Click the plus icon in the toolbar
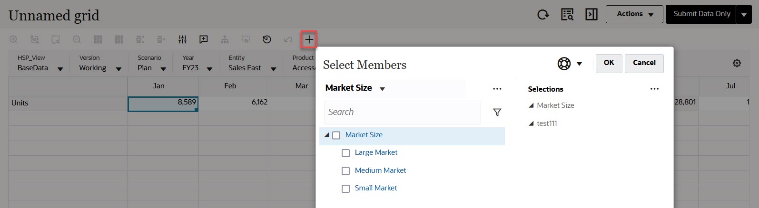This screenshot has height=208, width=759. [309, 39]
